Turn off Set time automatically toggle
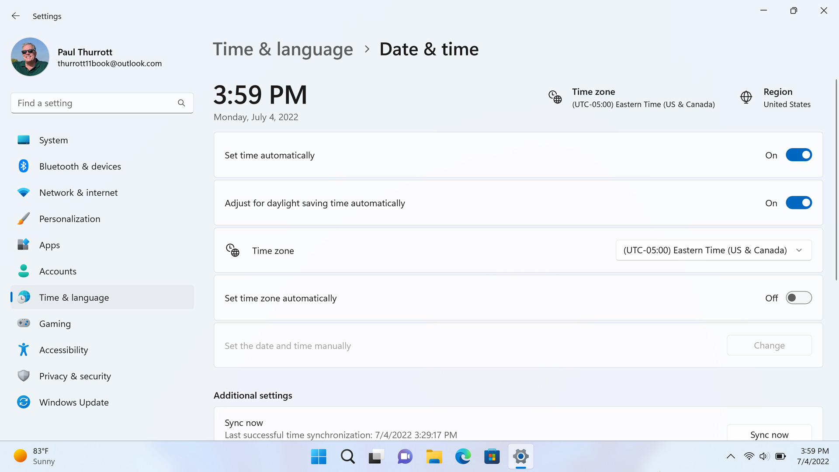Viewport: 839px width, 472px height. click(x=798, y=155)
